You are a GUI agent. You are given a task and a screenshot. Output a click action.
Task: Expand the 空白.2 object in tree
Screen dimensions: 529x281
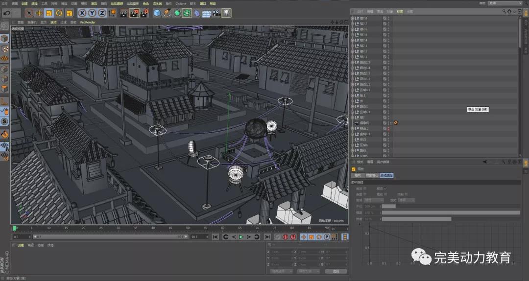click(352, 128)
